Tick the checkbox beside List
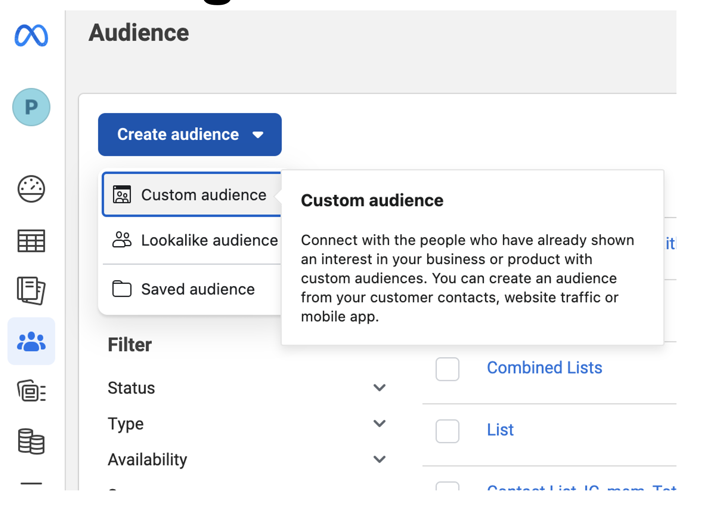Viewport: 718px width, 509px height. point(447,431)
